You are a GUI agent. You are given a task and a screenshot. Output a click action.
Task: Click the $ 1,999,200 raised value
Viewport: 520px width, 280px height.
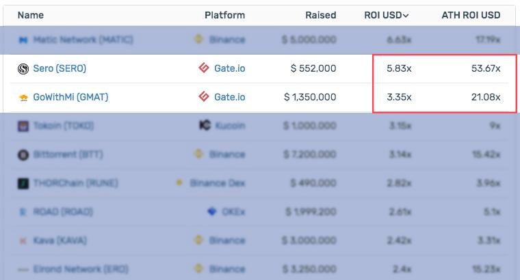(311, 212)
